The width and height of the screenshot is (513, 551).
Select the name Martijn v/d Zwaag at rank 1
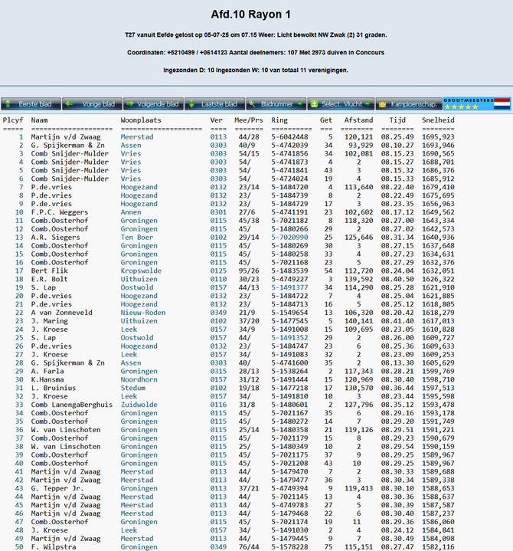[66, 137]
